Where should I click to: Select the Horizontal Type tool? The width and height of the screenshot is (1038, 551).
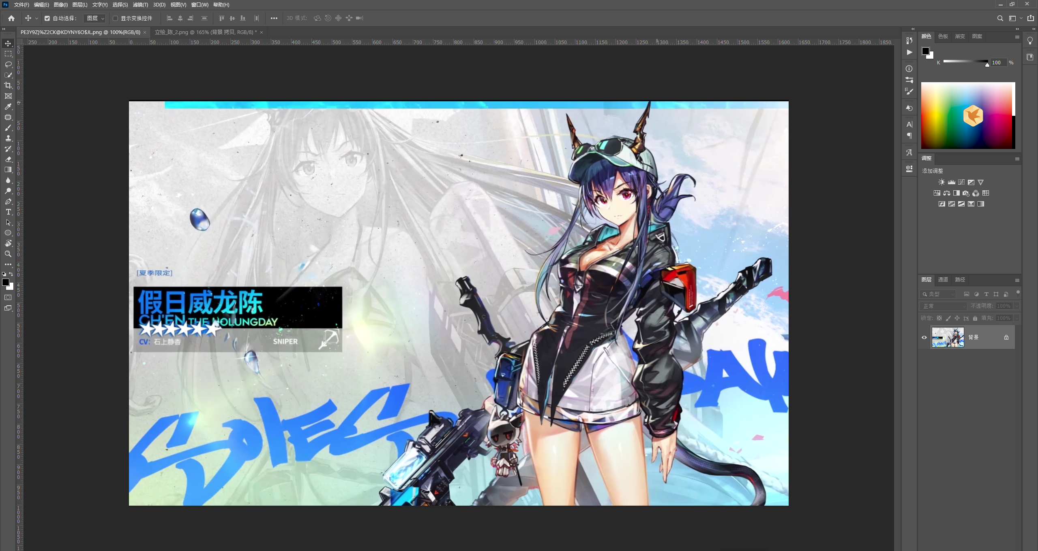8,212
